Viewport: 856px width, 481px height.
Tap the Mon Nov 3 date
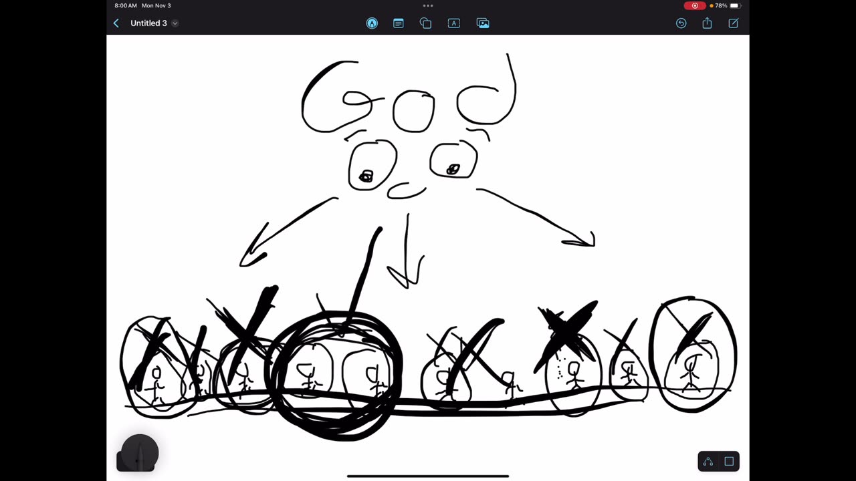coord(156,5)
